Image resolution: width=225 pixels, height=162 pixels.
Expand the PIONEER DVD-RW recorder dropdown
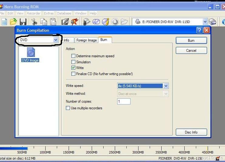(x=205, y=22)
